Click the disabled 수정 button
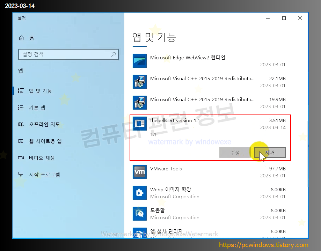321x251 pixels. 235,153
